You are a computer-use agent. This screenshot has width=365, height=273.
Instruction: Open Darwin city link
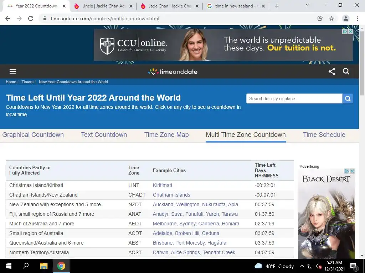[160, 252]
